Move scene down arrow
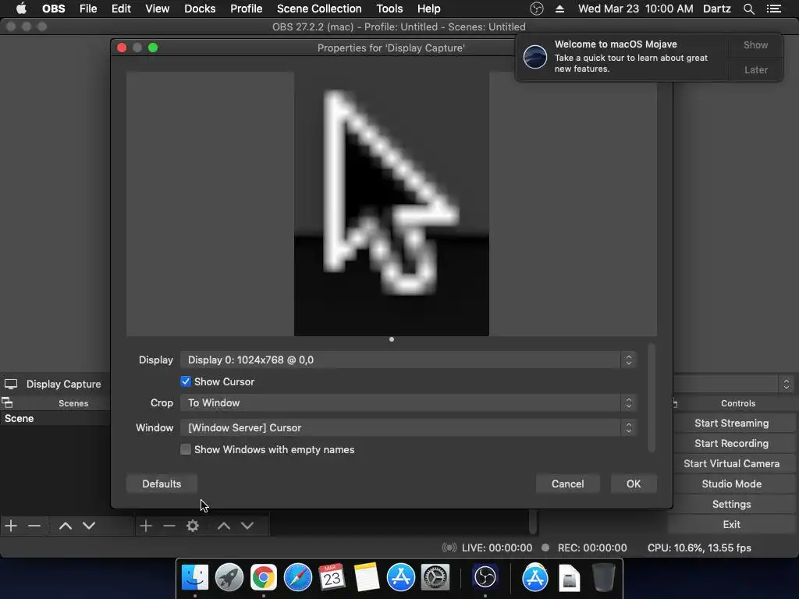Viewport: 799px width, 599px height. click(89, 525)
